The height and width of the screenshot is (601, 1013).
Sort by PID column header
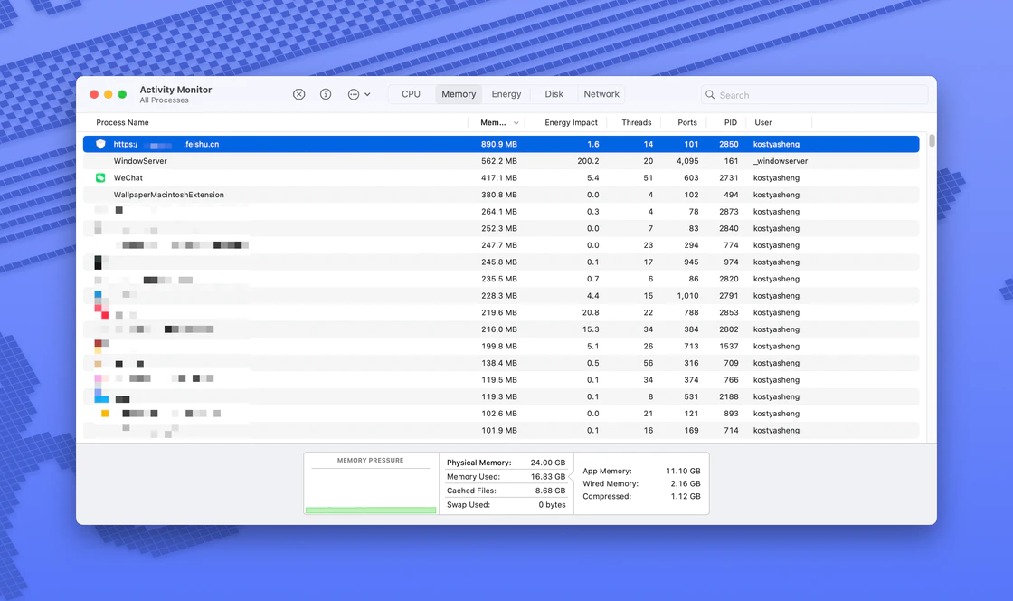point(730,122)
